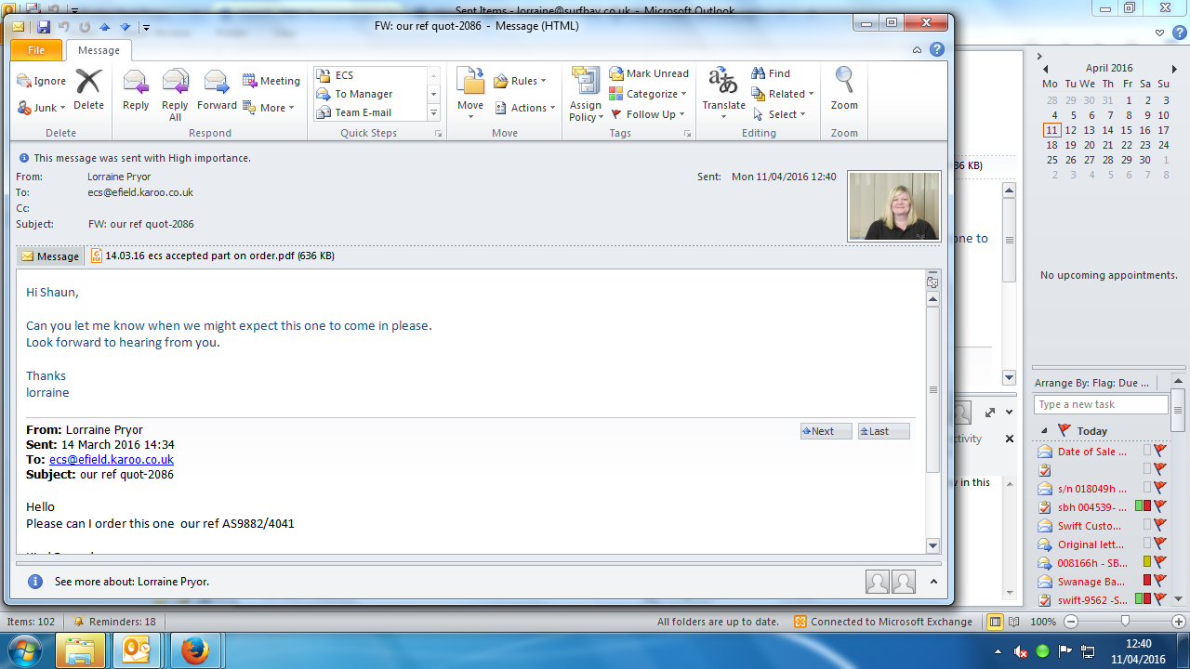Viewport: 1190px width, 669px height.
Task: Click Find in Editing group
Action: click(771, 73)
